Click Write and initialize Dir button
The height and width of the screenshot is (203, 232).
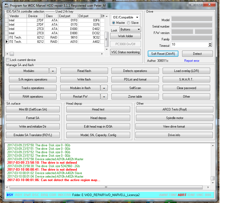coord(33,127)
